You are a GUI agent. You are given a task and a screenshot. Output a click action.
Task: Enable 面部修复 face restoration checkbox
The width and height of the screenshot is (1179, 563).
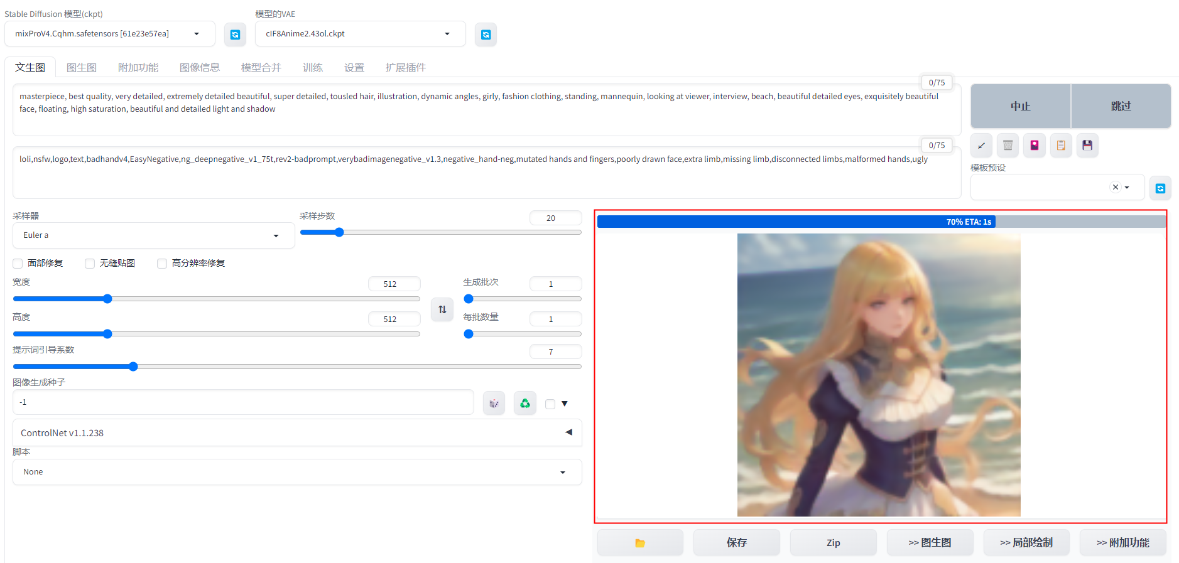[x=18, y=263]
